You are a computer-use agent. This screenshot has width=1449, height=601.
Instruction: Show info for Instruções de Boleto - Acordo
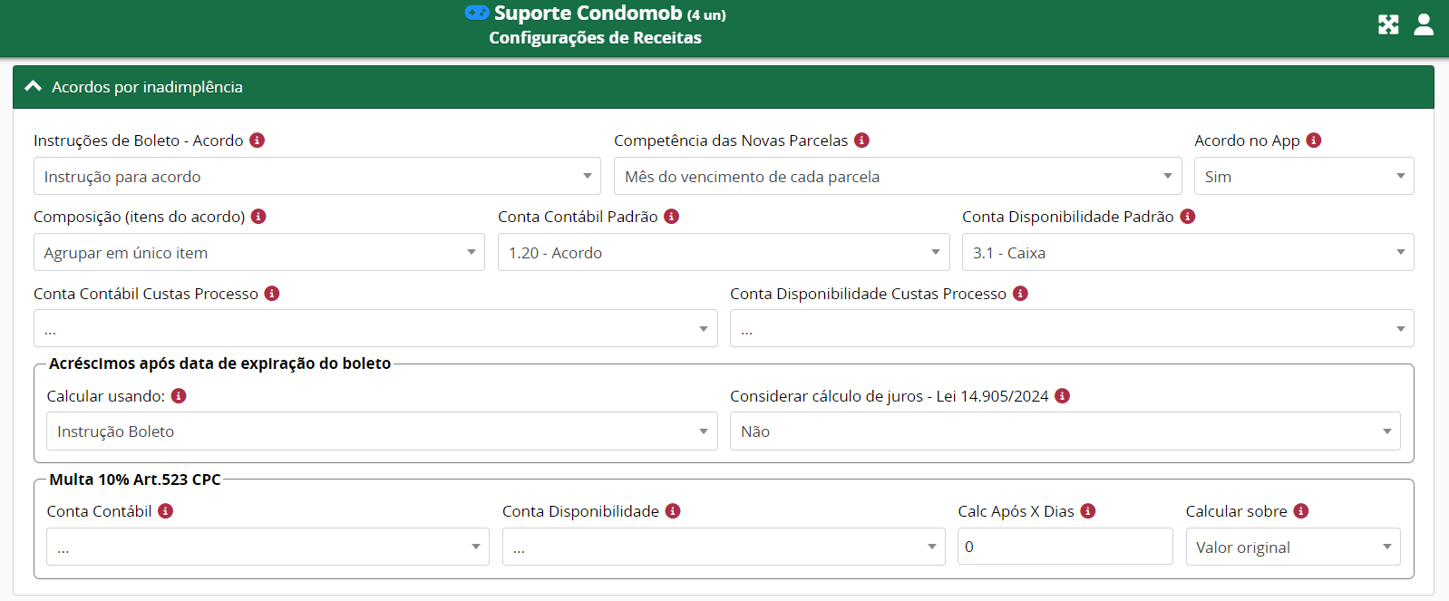click(258, 141)
